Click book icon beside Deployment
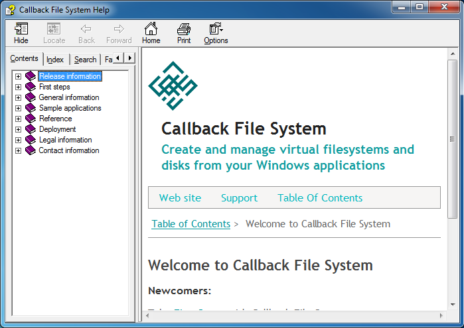This screenshot has width=464, height=328. coord(31,129)
